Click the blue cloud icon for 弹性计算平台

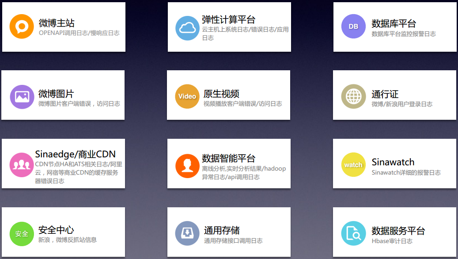188,28
